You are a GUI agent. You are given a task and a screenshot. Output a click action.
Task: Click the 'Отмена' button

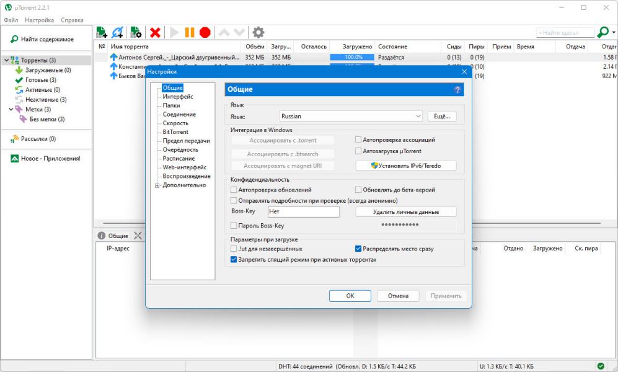coord(398,296)
